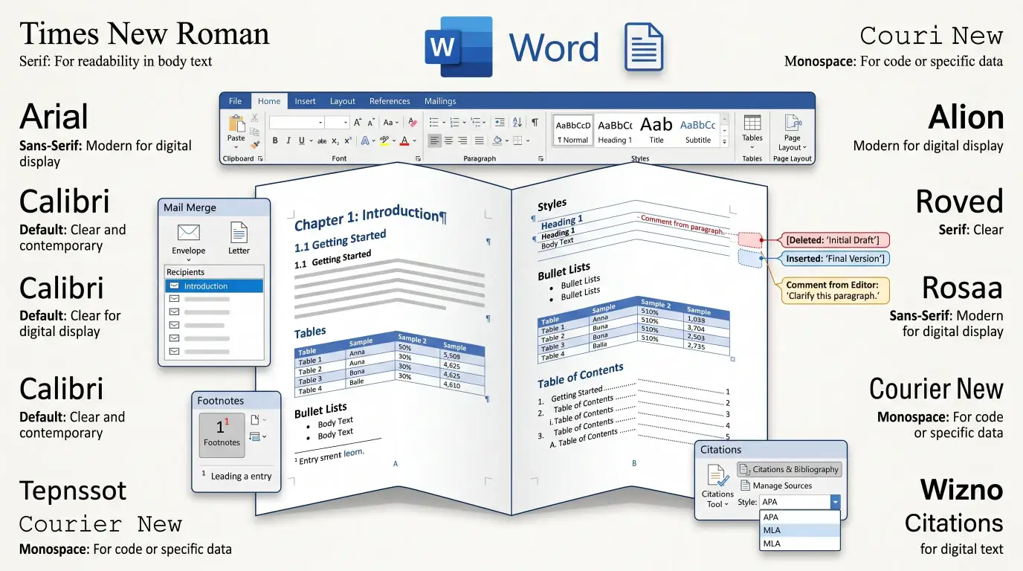Justify text using the Justify icon
Screen dimensions: 1023x571
(479, 141)
